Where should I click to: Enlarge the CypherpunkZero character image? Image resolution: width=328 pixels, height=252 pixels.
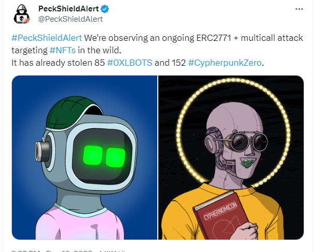(x=231, y=157)
